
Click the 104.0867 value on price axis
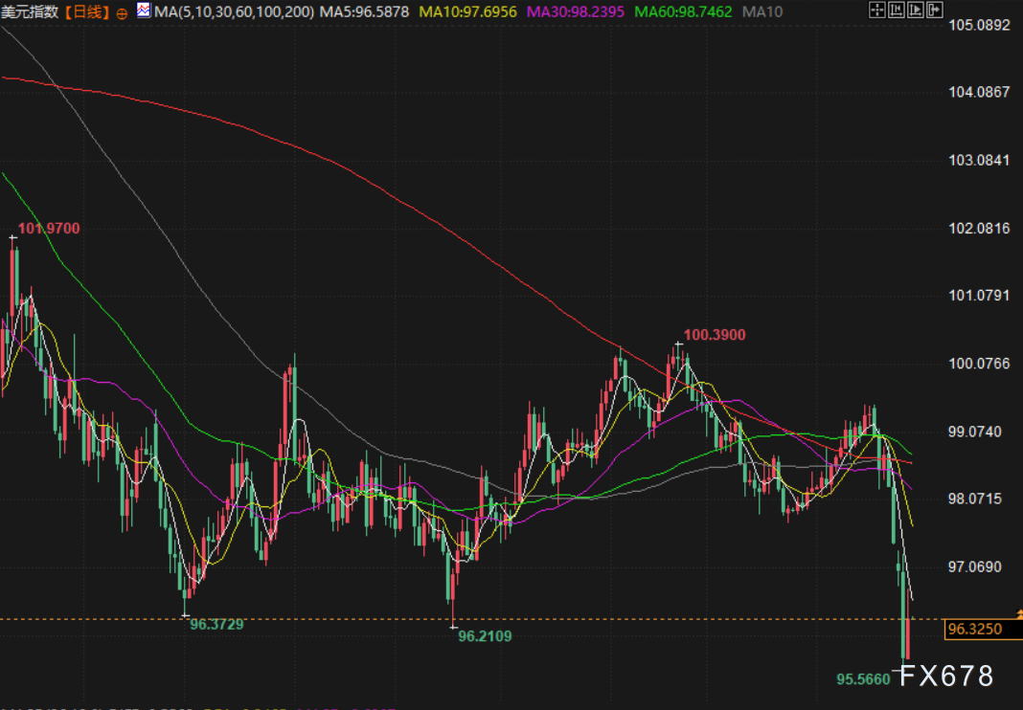(979, 92)
